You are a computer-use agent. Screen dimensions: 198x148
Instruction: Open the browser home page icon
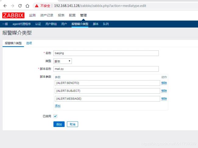point(27,6)
